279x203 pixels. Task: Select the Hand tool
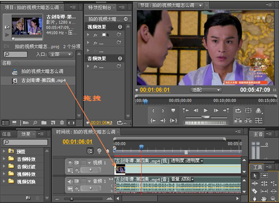264,199
